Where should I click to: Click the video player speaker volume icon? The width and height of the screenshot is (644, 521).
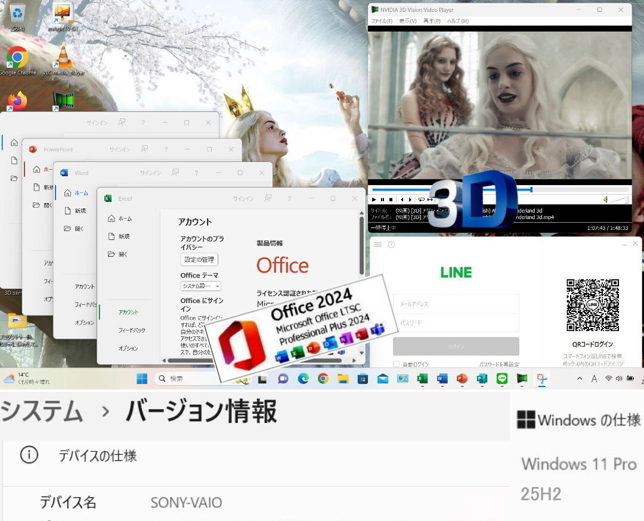[x=605, y=199]
